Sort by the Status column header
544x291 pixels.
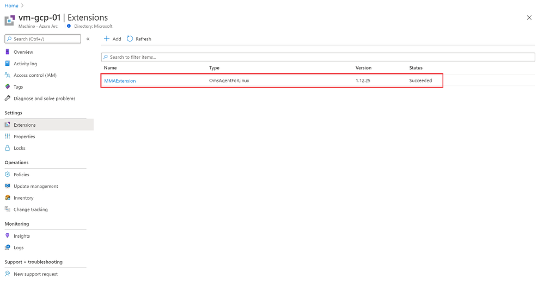click(416, 68)
